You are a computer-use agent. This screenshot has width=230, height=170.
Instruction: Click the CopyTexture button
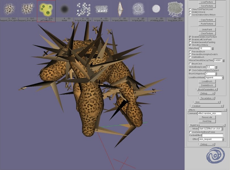207,20
